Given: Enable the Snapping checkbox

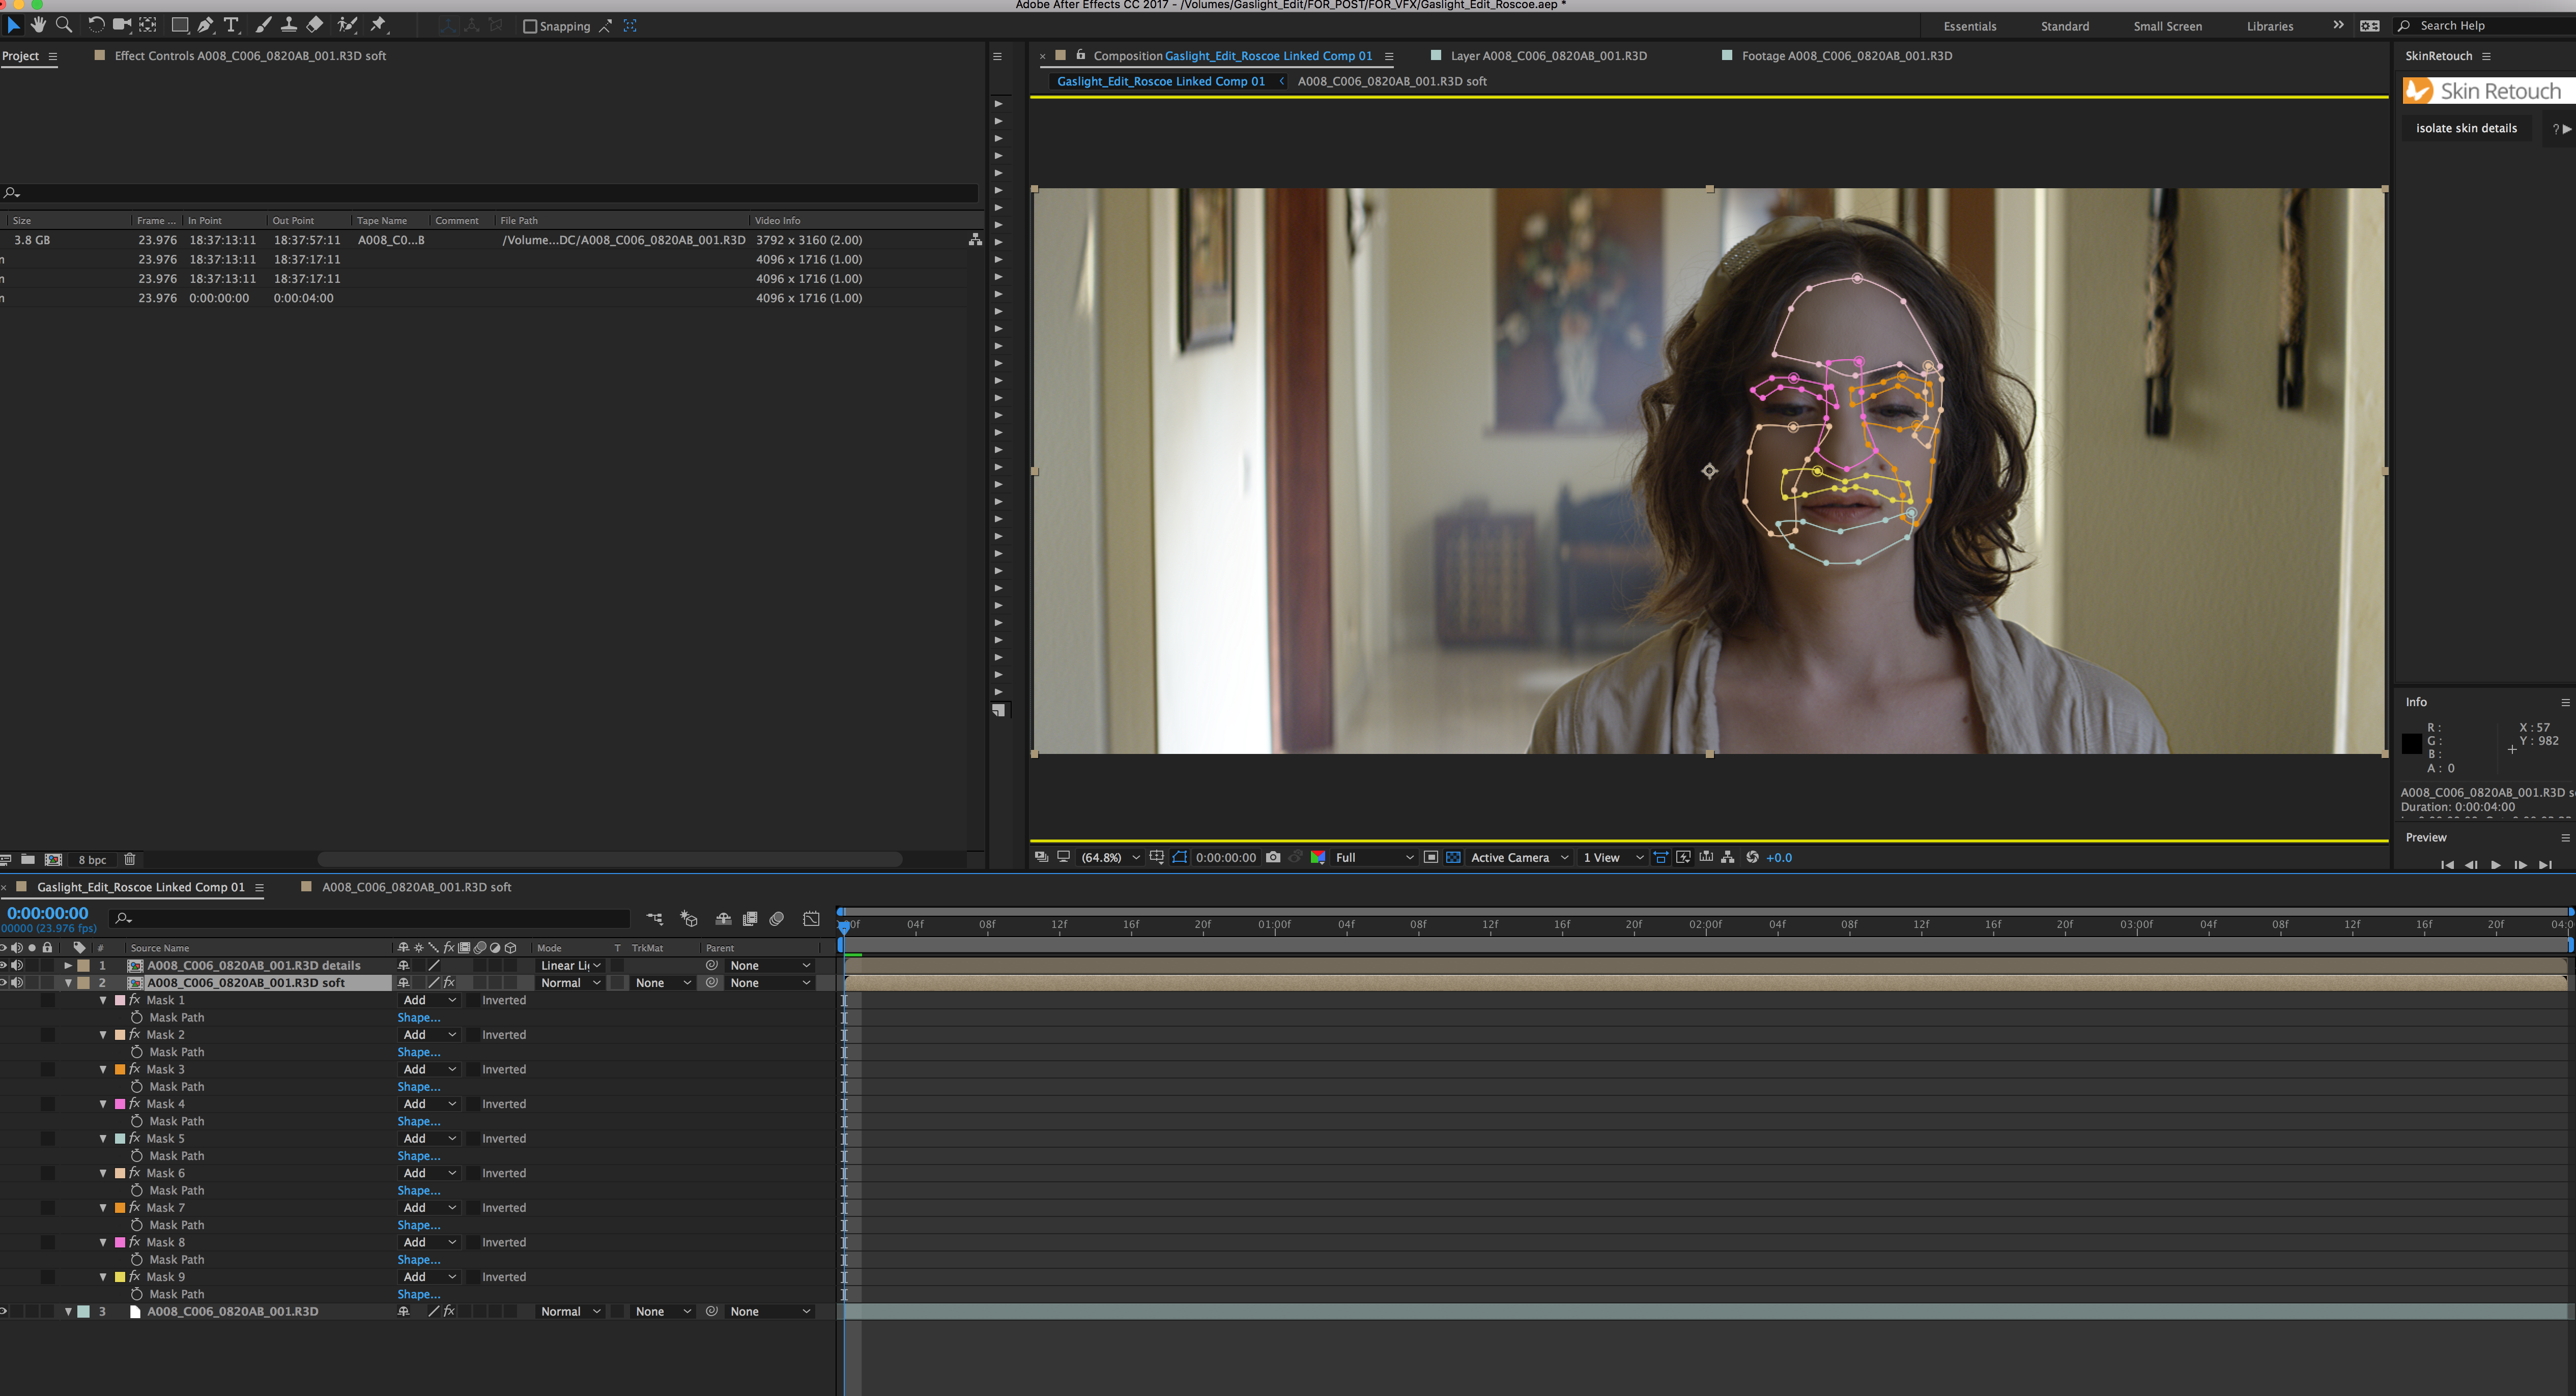Looking at the screenshot, I should point(530,26).
